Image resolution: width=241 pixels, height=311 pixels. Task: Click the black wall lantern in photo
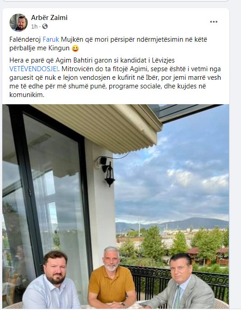(109, 173)
